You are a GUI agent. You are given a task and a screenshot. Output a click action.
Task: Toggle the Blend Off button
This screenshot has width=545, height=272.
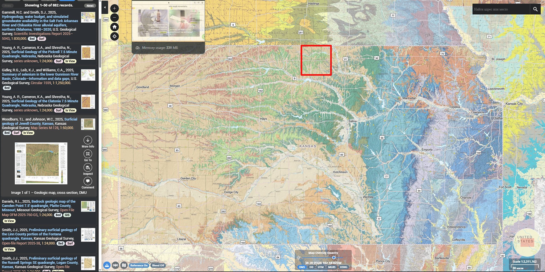(x=158, y=265)
